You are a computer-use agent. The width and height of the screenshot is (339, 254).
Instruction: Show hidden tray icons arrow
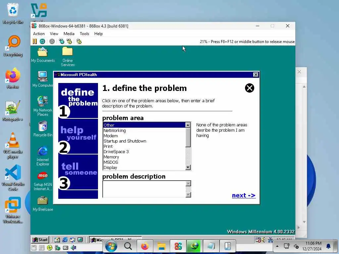pyautogui.click(x=277, y=246)
